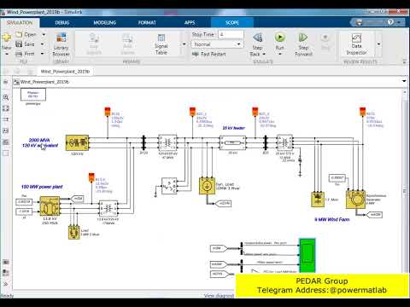Click the New model icon
Screen dimensions: 410x307
pyautogui.click(x=6, y=38)
